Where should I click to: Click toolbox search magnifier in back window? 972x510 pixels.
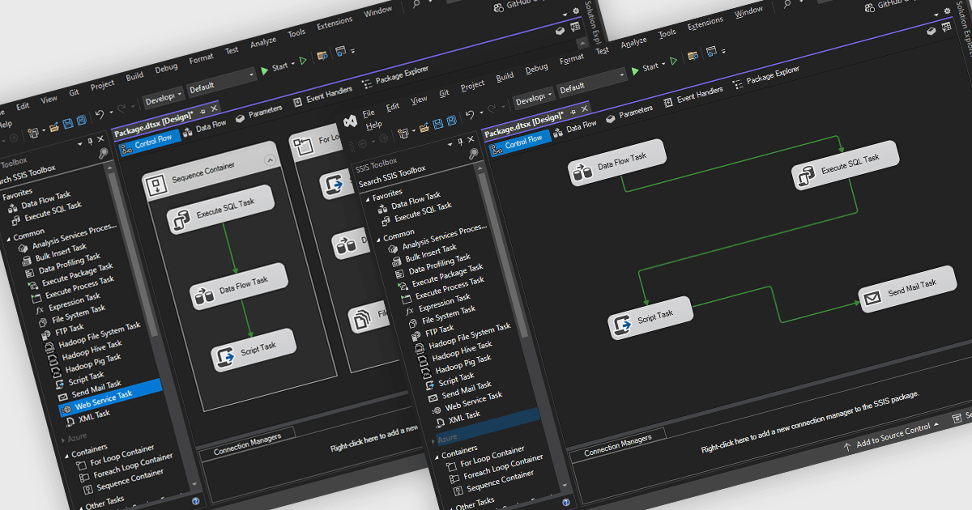click(103, 153)
